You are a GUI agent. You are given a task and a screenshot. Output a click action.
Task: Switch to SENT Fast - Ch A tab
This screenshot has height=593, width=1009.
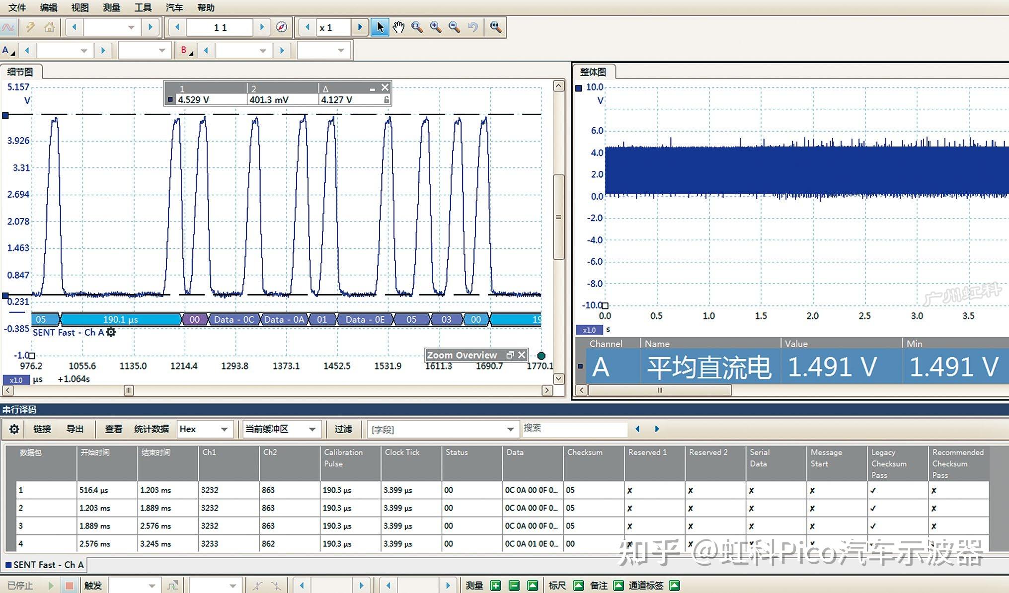point(44,565)
